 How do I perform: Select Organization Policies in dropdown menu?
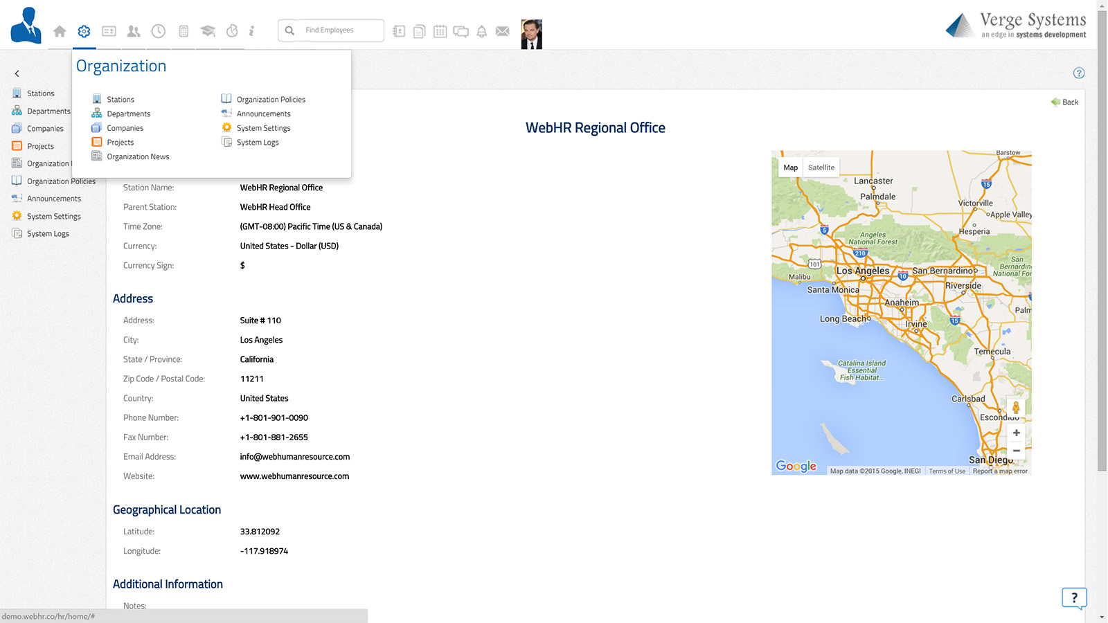click(270, 100)
